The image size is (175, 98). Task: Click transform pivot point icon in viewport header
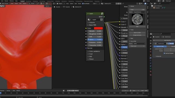point(38,4)
